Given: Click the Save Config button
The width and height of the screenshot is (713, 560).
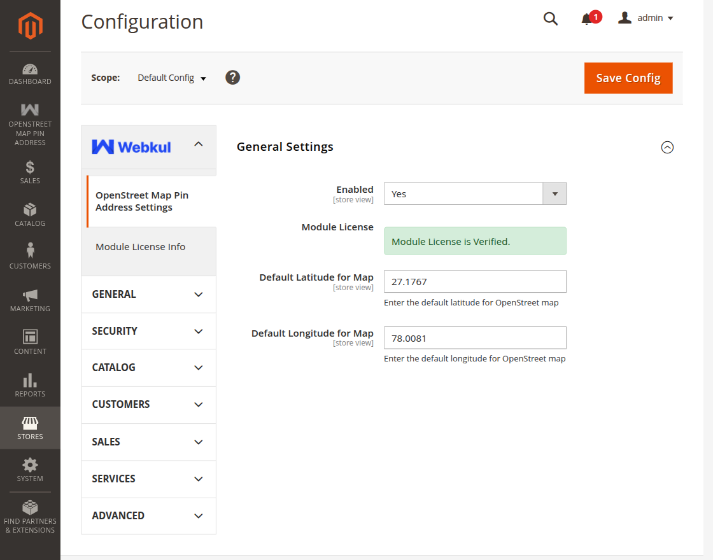Looking at the screenshot, I should pyautogui.click(x=628, y=78).
